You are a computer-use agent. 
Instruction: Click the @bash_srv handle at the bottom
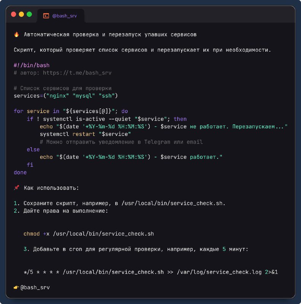point(35,287)
